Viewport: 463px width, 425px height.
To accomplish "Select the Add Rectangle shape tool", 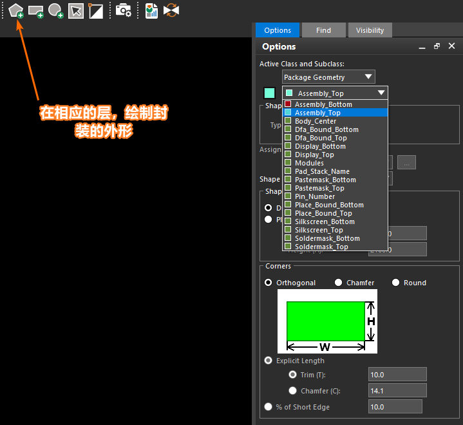I will pyautogui.click(x=35, y=10).
